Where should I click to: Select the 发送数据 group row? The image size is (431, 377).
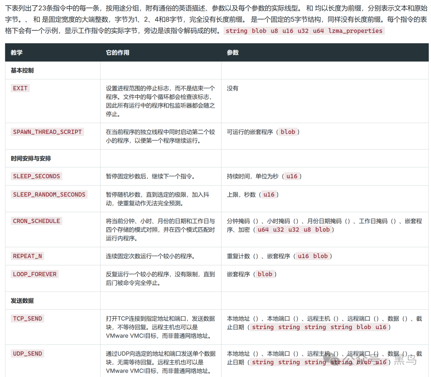pyautogui.click(x=217, y=301)
